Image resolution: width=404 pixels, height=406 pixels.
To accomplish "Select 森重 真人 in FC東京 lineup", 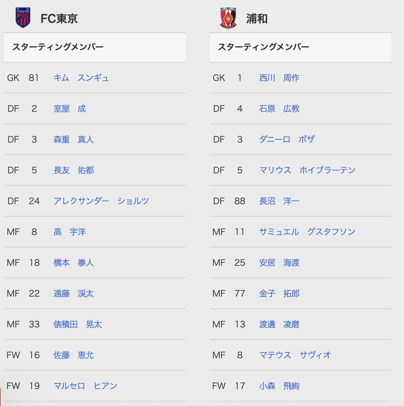I will [x=74, y=140].
